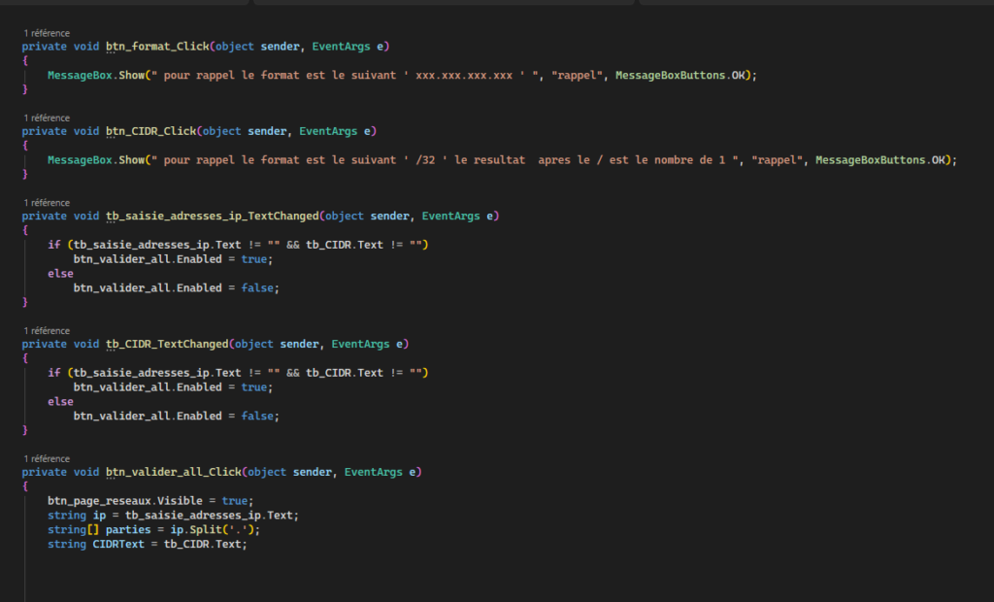Show references above tb_CIDR_TextChanged method

click(x=46, y=331)
